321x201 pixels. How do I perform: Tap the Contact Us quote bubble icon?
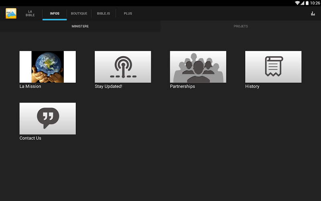tap(48, 118)
